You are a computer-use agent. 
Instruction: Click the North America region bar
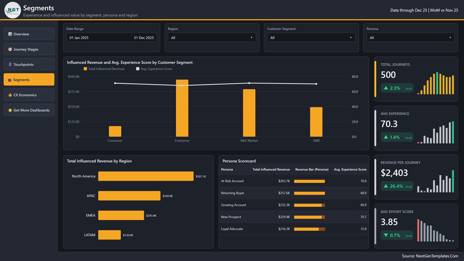click(x=146, y=176)
